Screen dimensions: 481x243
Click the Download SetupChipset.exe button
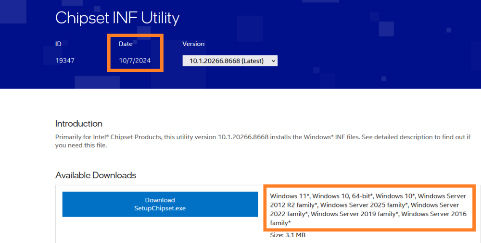click(x=160, y=204)
